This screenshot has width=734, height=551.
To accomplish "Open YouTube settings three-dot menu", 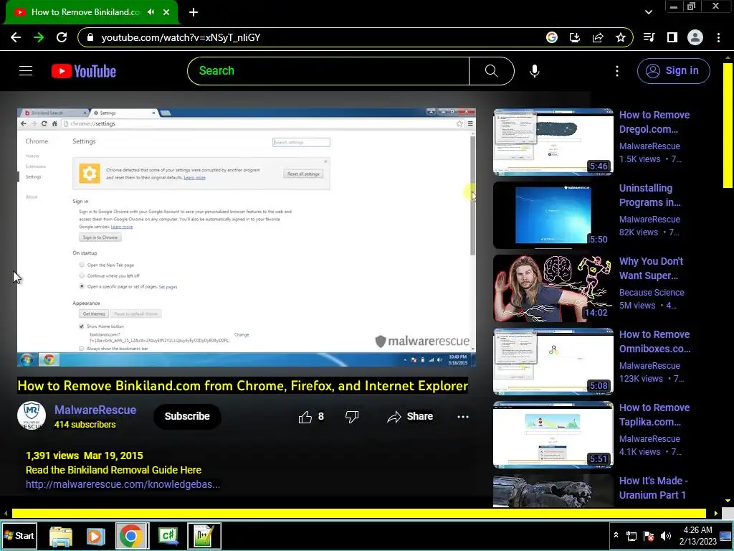I will [617, 71].
